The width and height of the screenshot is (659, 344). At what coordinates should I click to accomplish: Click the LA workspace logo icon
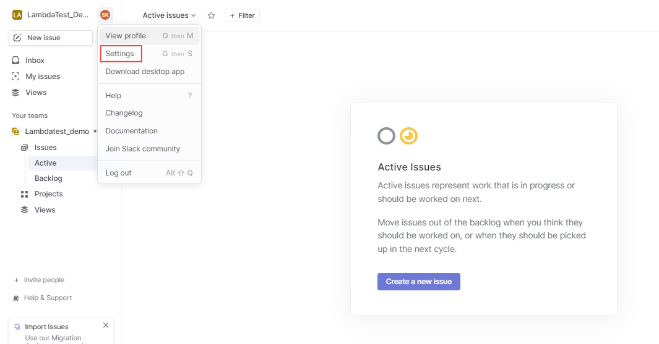17,15
